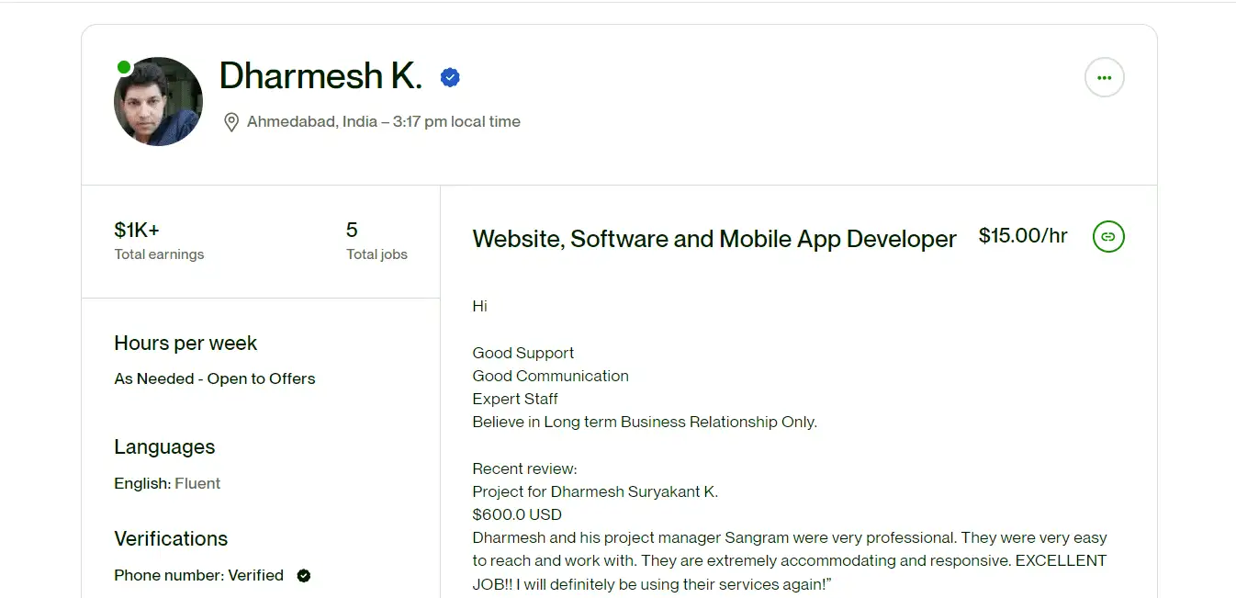The height and width of the screenshot is (598, 1236).
Task: Select the As Needed - Open to Offers text
Action: (214, 379)
